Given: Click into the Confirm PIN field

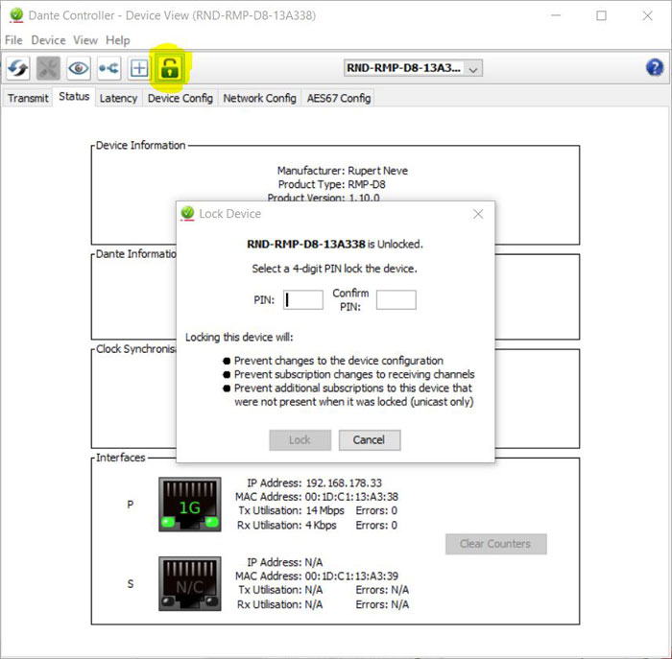Looking at the screenshot, I should [x=396, y=300].
